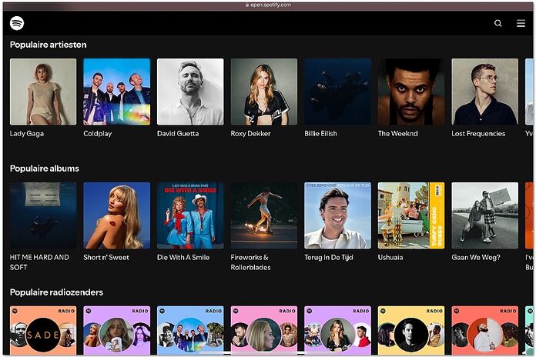Click Short n' Sweet title text
The width and height of the screenshot is (536, 357).
[106, 257]
